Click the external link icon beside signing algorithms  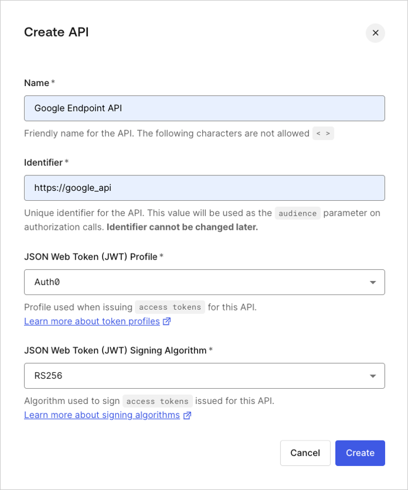coord(187,415)
